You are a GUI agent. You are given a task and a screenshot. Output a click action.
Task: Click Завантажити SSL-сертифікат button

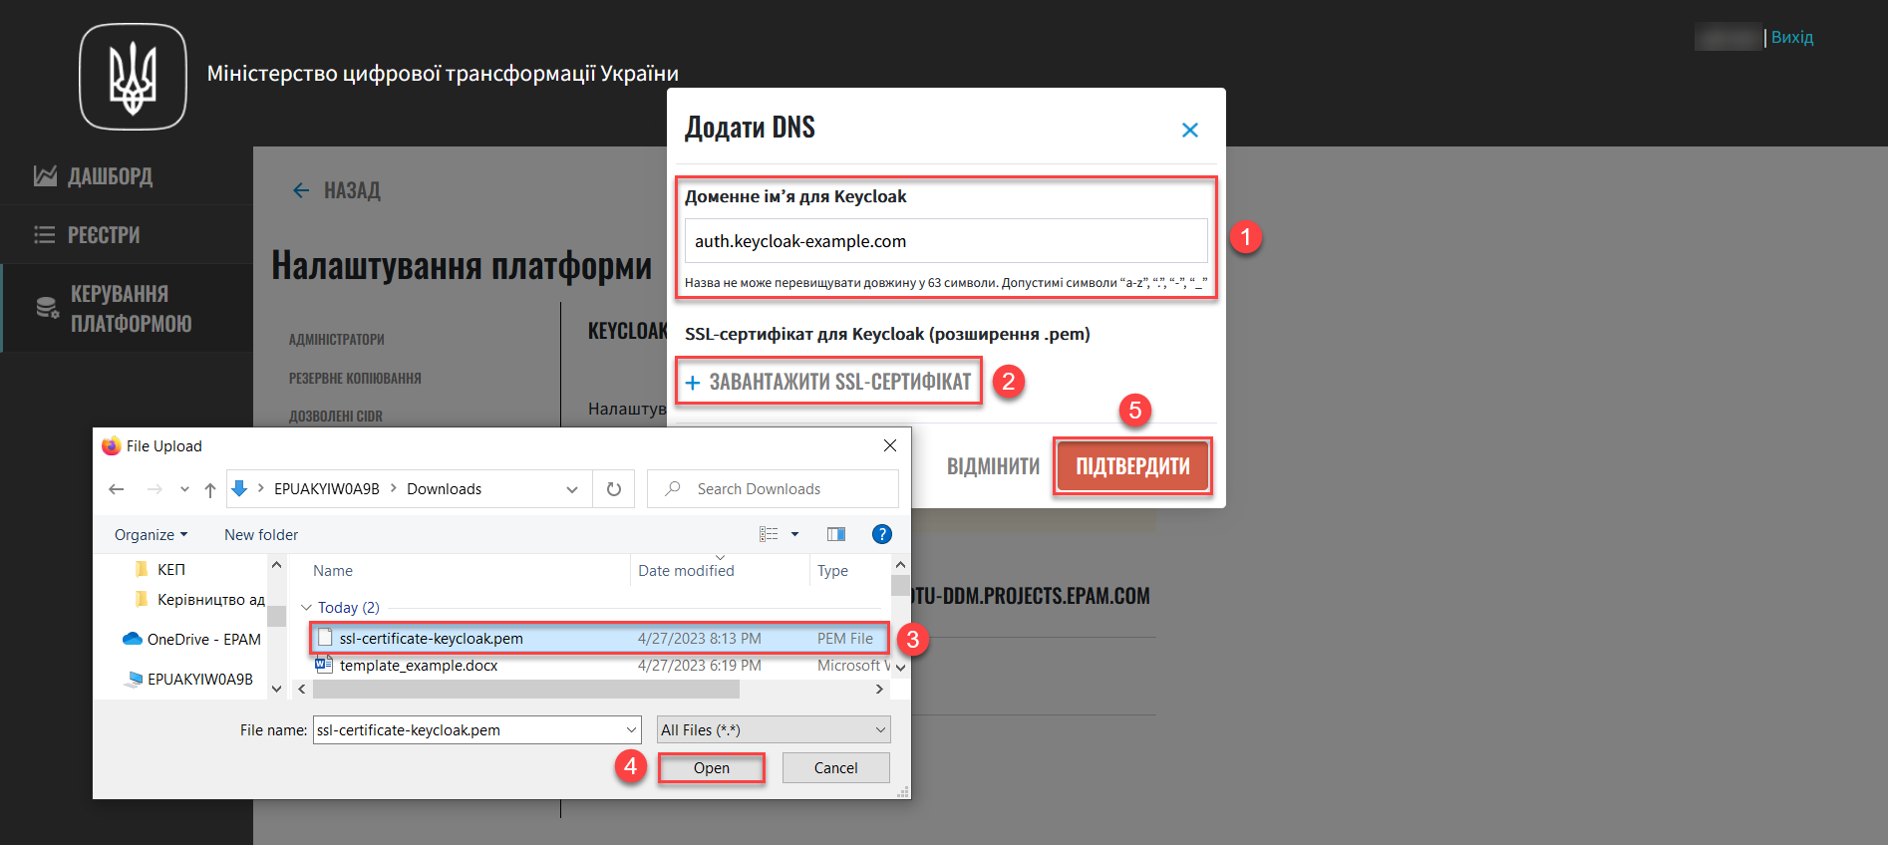(828, 382)
